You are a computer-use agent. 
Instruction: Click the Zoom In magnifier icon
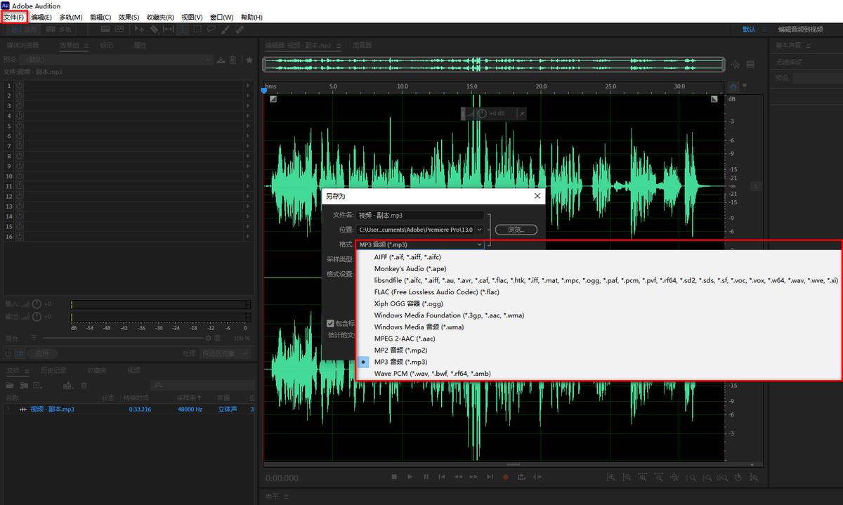point(611,477)
